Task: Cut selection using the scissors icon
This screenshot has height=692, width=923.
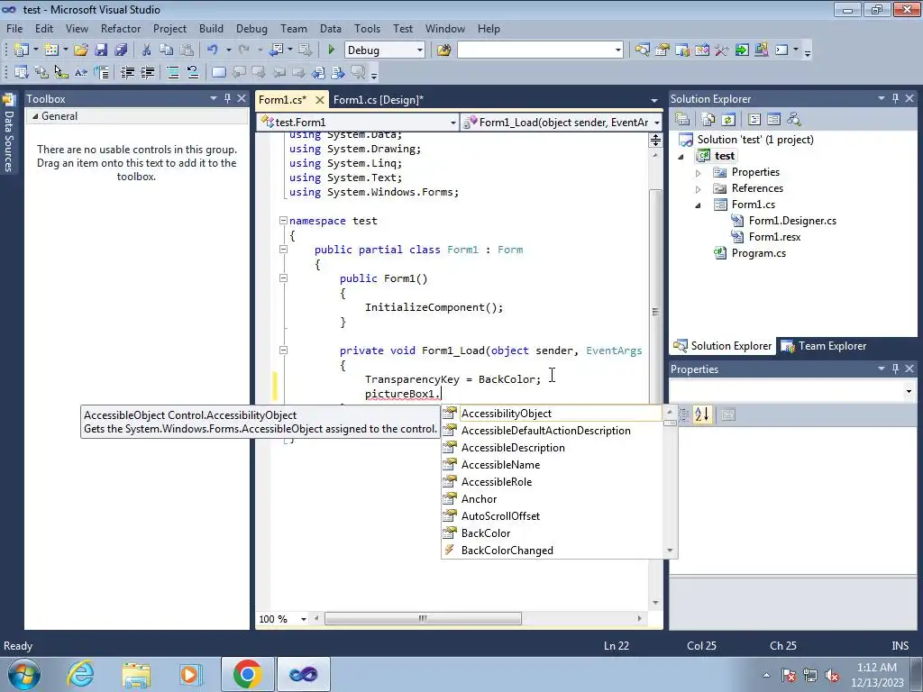Action: tap(147, 50)
